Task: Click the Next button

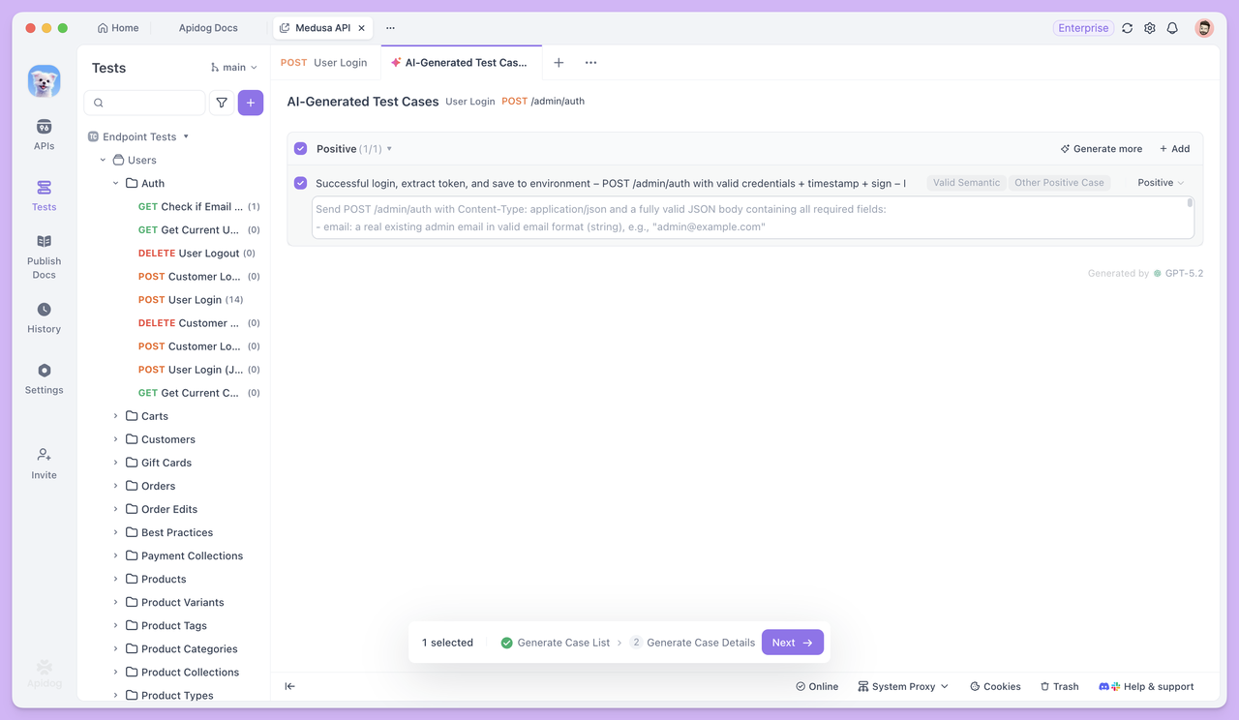Action: click(792, 643)
